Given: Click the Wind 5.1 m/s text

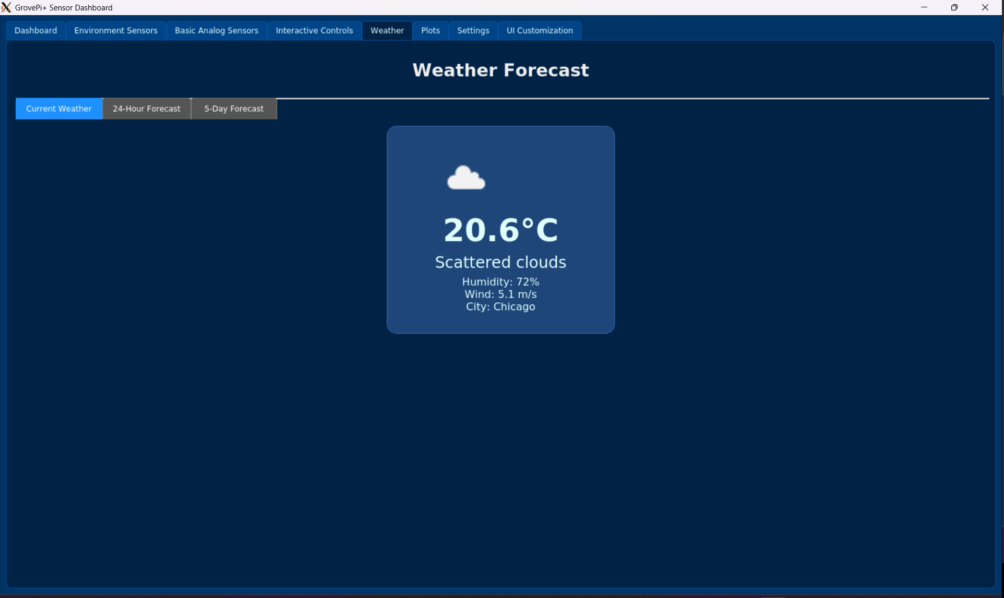Looking at the screenshot, I should [500, 294].
